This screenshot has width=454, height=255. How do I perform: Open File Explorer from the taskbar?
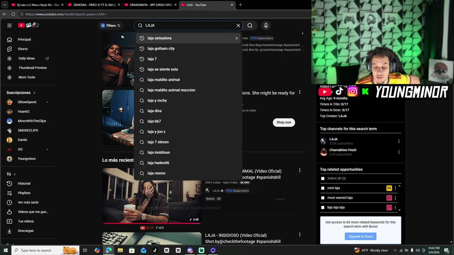click(120, 250)
